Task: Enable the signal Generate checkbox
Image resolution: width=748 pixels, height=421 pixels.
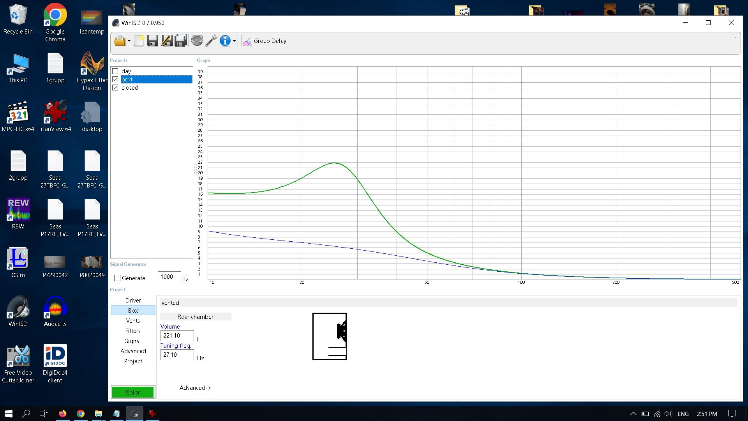Action: (x=117, y=278)
